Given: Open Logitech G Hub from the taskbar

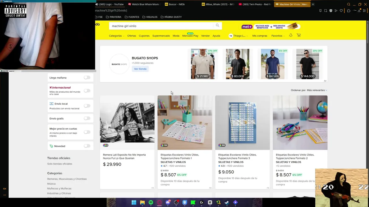Looking at the screenshot, I should pyautogui.click(x=202, y=202).
